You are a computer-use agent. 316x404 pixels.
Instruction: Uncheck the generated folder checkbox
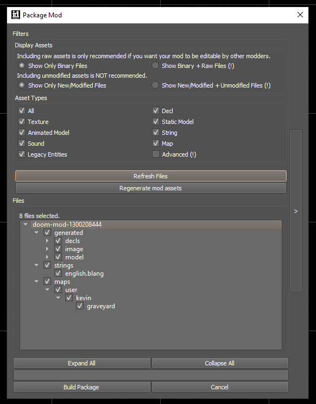click(47, 232)
